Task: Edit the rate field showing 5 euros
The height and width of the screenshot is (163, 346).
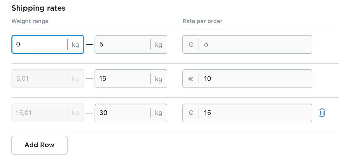Action: (247, 44)
